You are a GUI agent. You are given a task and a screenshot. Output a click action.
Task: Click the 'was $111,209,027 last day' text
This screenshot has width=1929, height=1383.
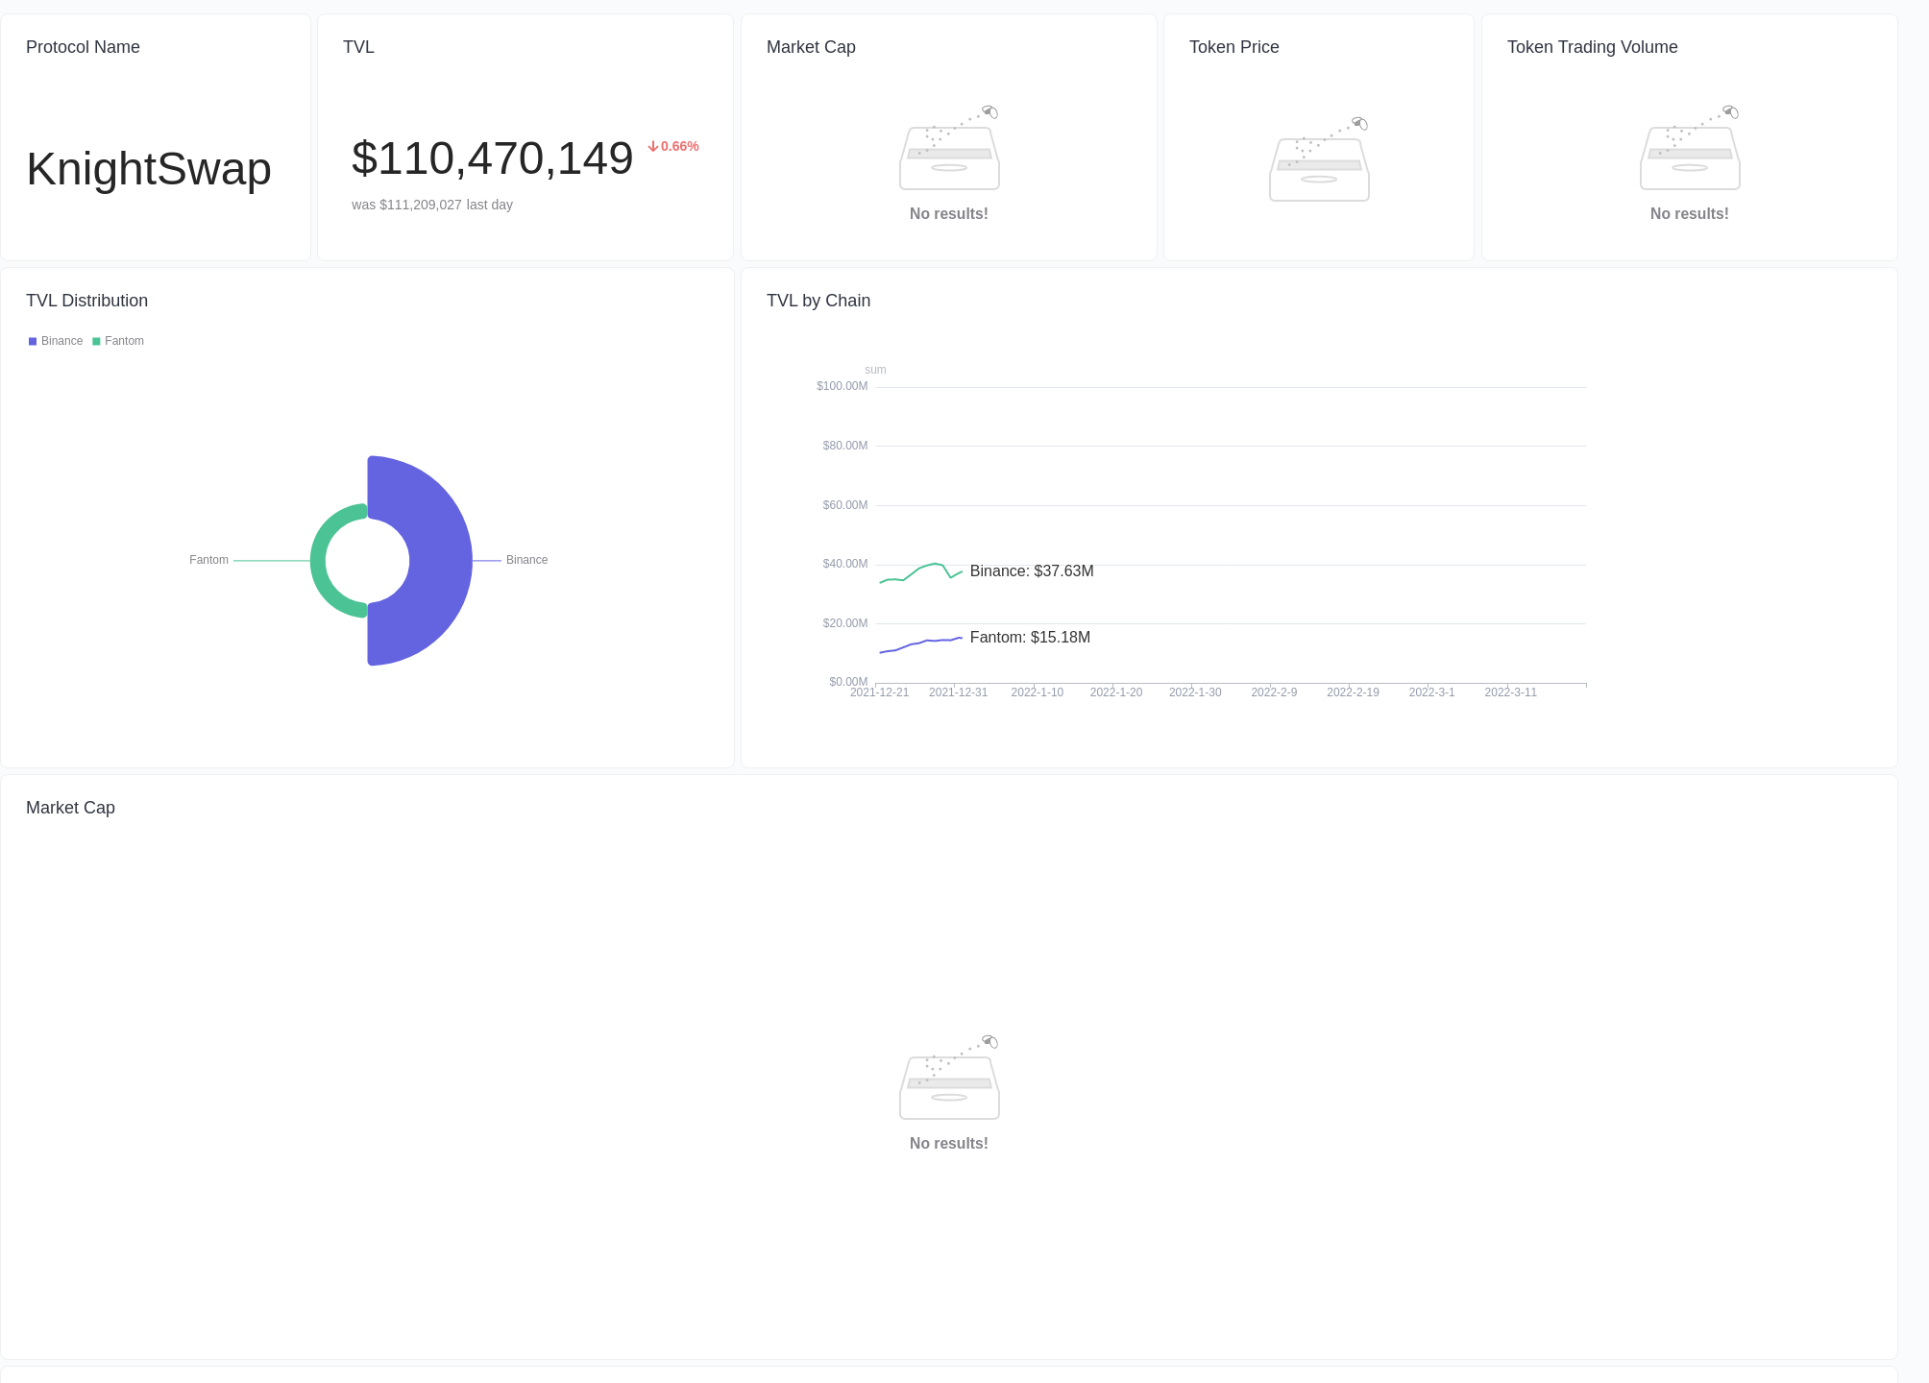click(432, 205)
